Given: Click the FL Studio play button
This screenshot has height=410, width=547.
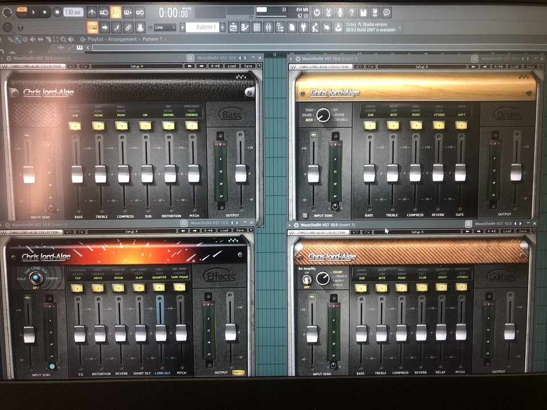Looking at the screenshot, I should pos(33,13).
